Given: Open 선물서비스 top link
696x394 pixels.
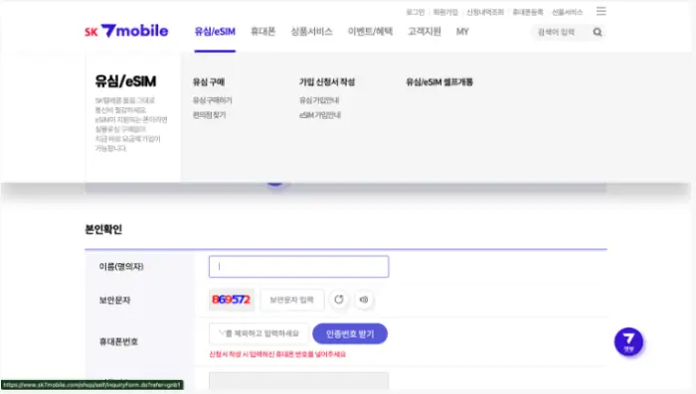Looking at the screenshot, I should 567,12.
